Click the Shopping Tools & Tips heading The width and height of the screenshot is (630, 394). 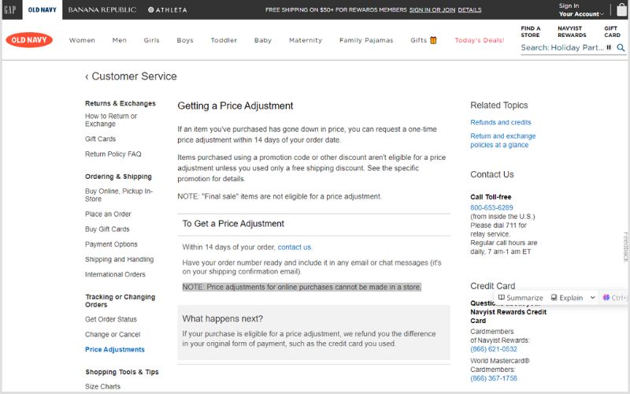click(122, 372)
